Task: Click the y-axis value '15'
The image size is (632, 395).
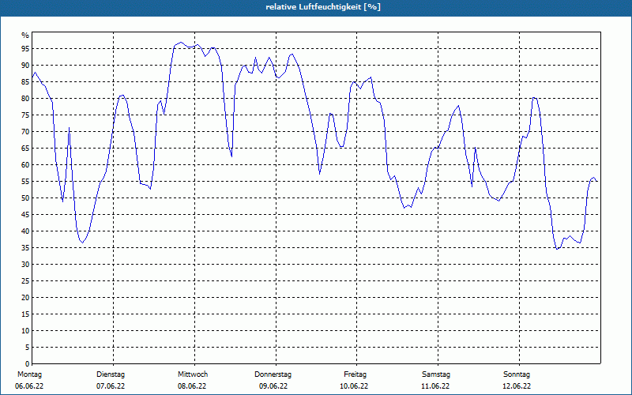Action: pyautogui.click(x=25, y=314)
